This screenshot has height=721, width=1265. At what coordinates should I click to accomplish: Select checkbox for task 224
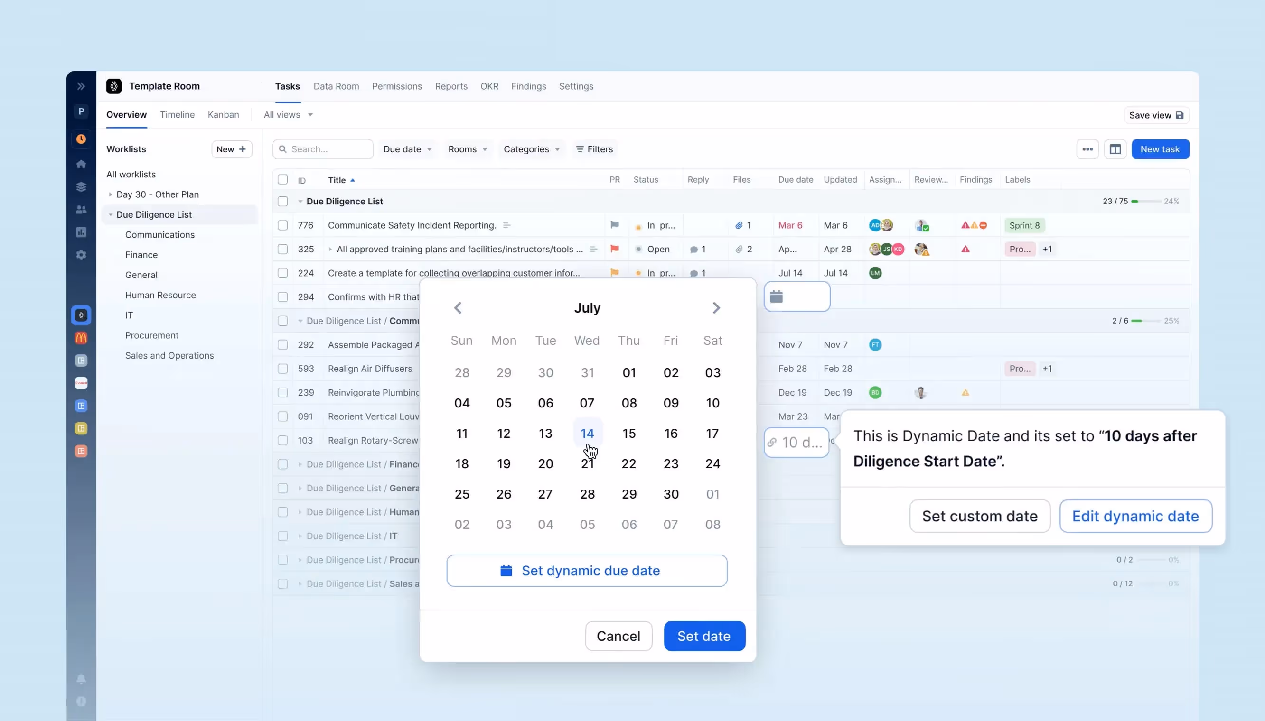pos(282,273)
